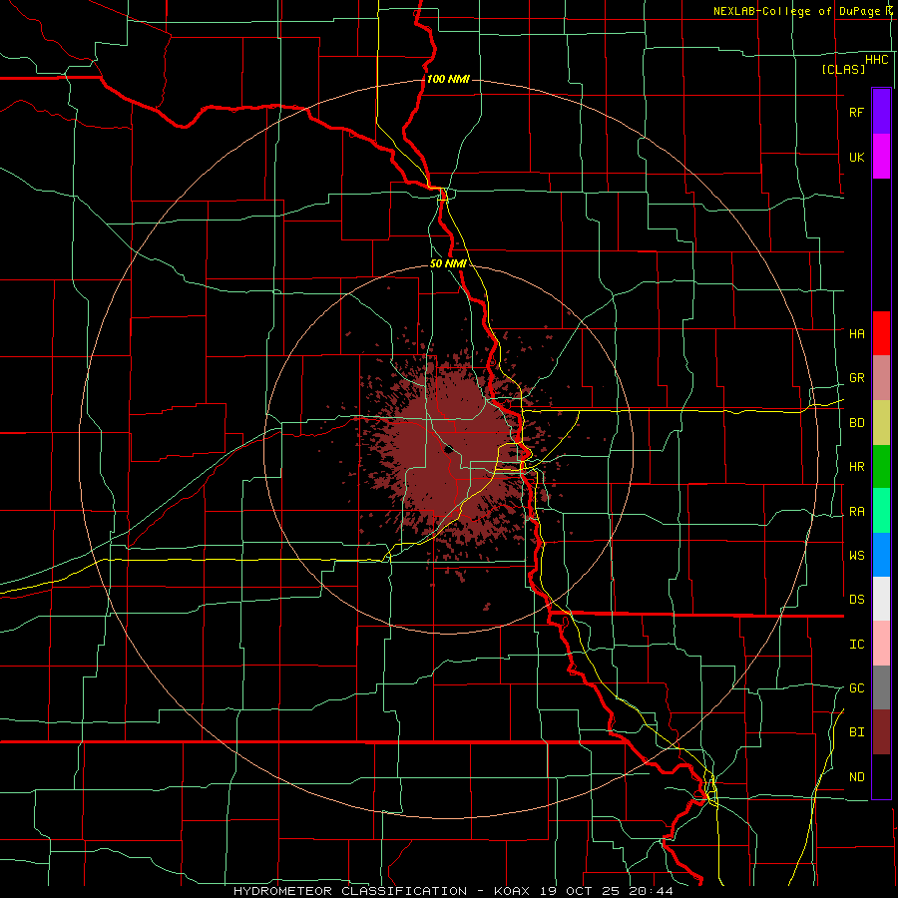Click the dark red biological echo blob

tap(452, 452)
